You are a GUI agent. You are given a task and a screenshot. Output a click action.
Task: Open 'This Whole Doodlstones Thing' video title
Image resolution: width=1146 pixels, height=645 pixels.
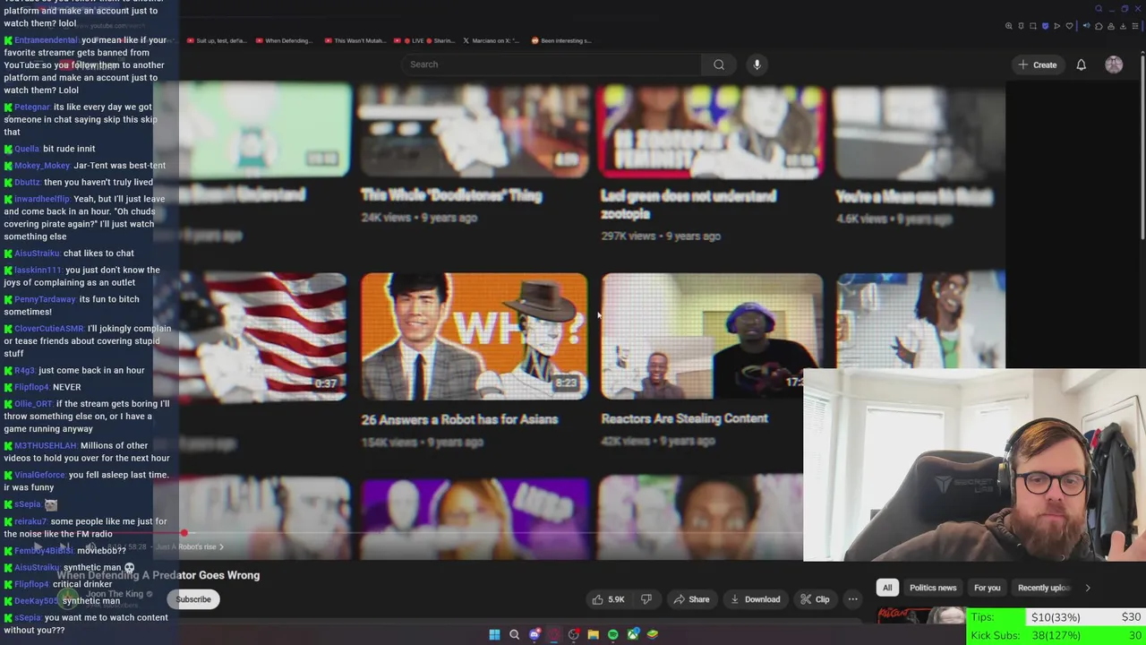click(451, 195)
